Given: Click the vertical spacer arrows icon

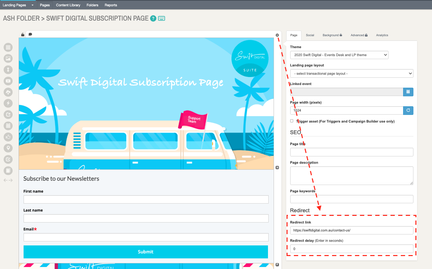Looking at the screenshot, I should click(x=8, y=70).
